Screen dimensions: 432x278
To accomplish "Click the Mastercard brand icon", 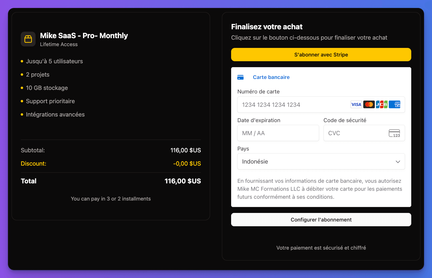I will 369,104.
